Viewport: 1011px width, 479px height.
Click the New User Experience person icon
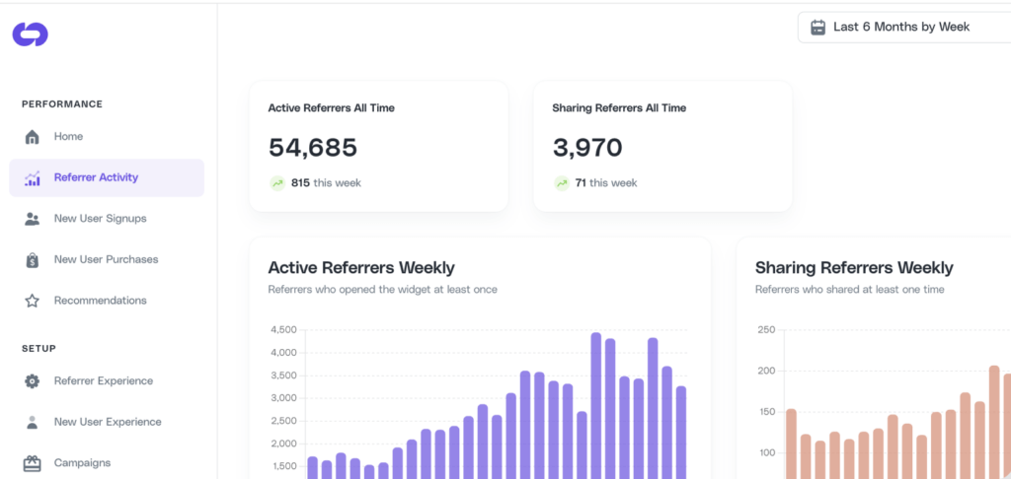pos(32,423)
